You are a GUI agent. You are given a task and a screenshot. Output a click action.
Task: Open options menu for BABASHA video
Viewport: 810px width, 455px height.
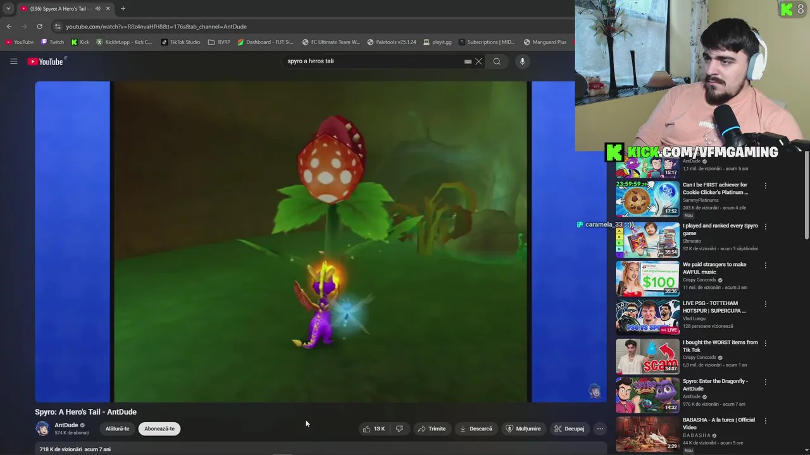[765, 421]
